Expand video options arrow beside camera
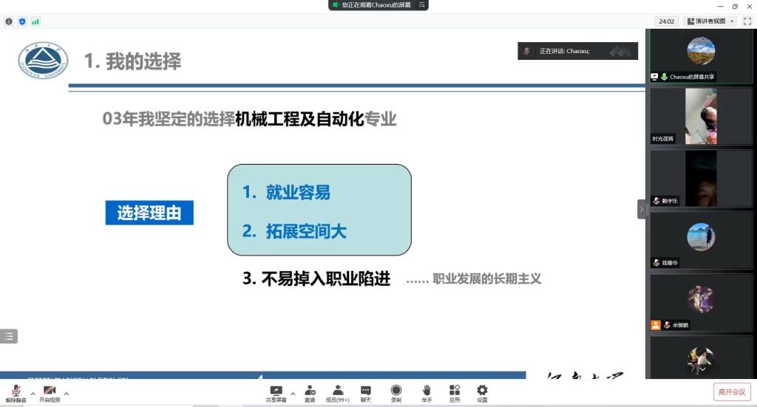Image resolution: width=757 pixels, height=407 pixels. coord(67,393)
